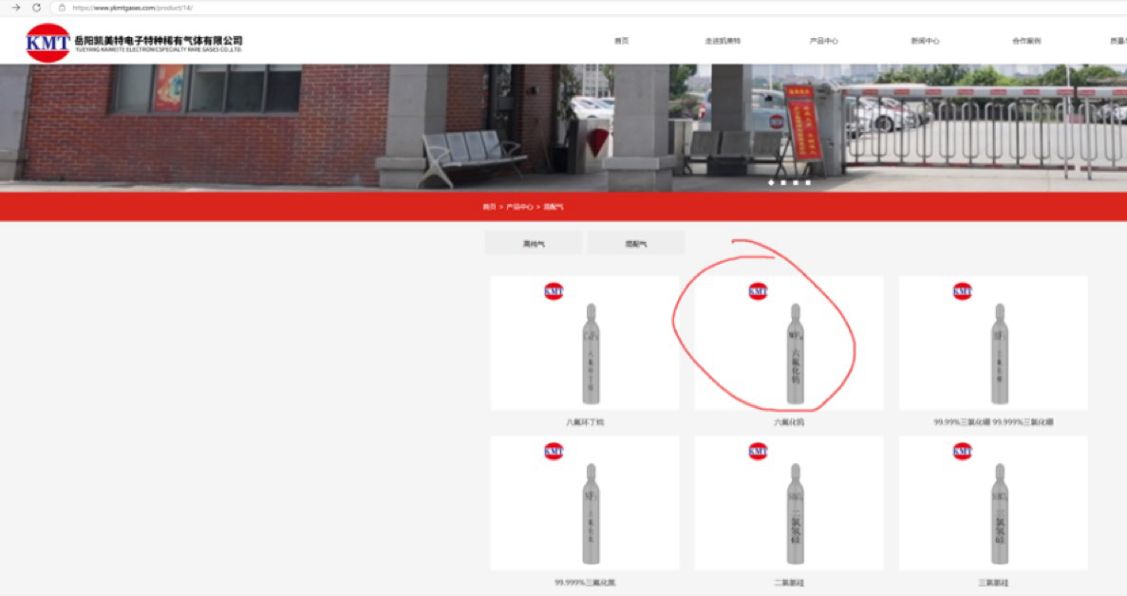The image size is (1127, 596).
Task: Click 产品中心 in the red breadcrumb bar
Action: (x=519, y=207)
